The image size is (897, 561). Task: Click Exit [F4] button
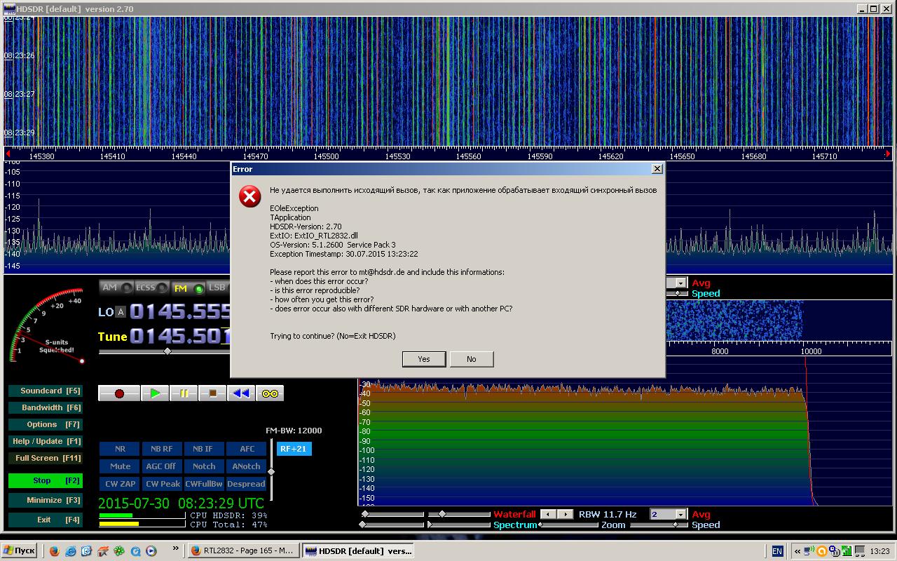pyautogui.click(x=45, y=520)
